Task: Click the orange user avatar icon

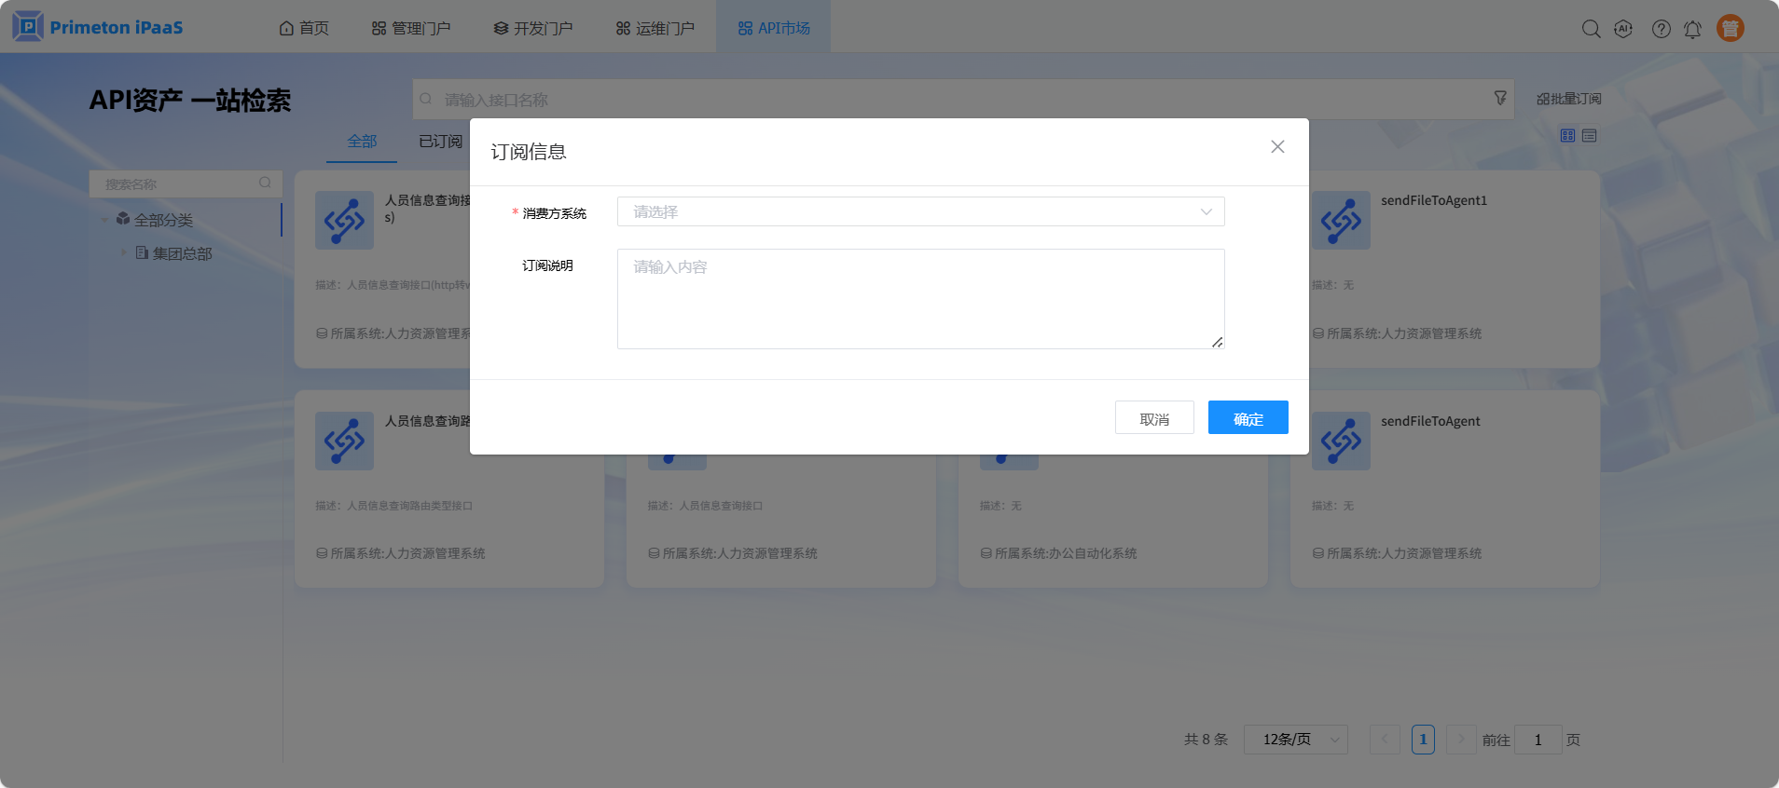Action: 1731,29
